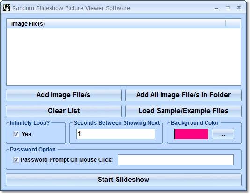Load Sample/Example Files
Image resolution: width=250 pixels, height=194 pixels.
[184, 111]
